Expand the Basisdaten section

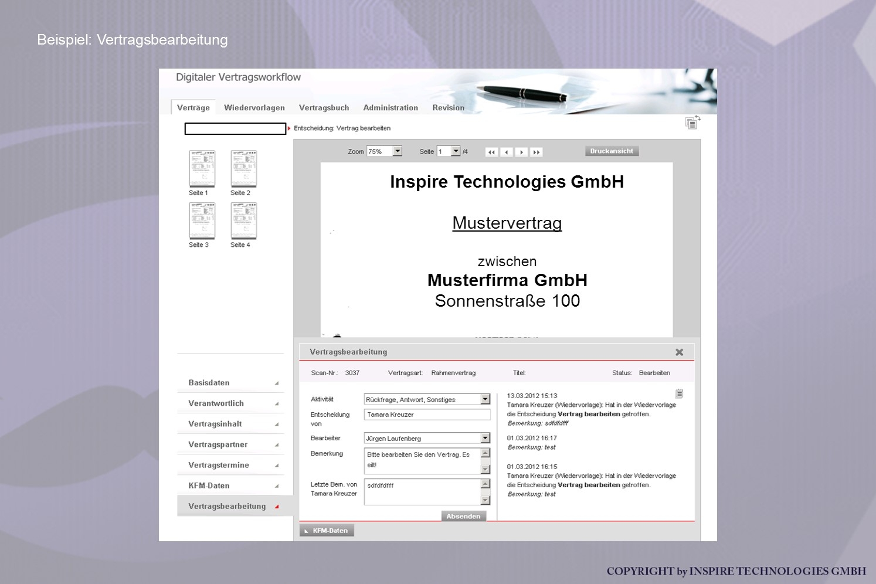point(230,383)
